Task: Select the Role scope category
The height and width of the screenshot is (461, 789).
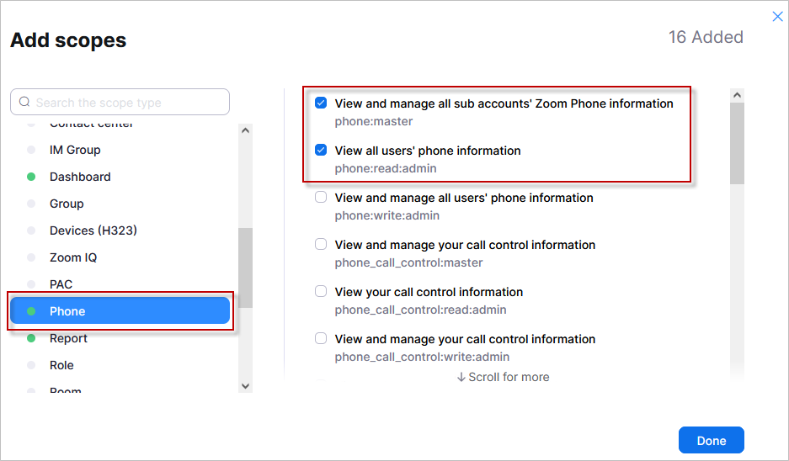Action: click(x=61, y=365)
